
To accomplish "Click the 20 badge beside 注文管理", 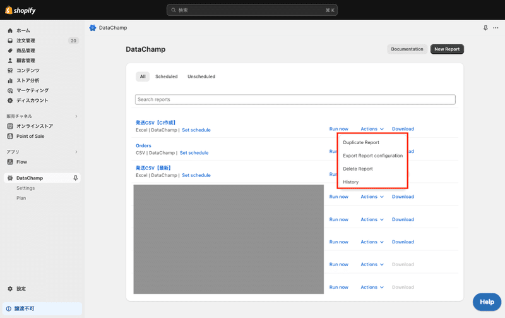I will pyautogui.click(x=73, y=40).
